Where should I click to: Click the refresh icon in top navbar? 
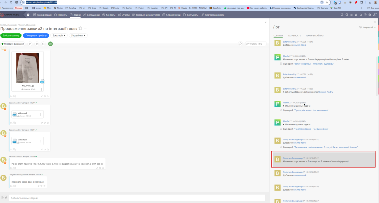tap(347, 15)
